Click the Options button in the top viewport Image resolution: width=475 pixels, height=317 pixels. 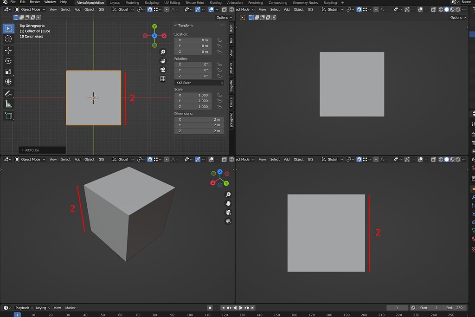[224, 17]
